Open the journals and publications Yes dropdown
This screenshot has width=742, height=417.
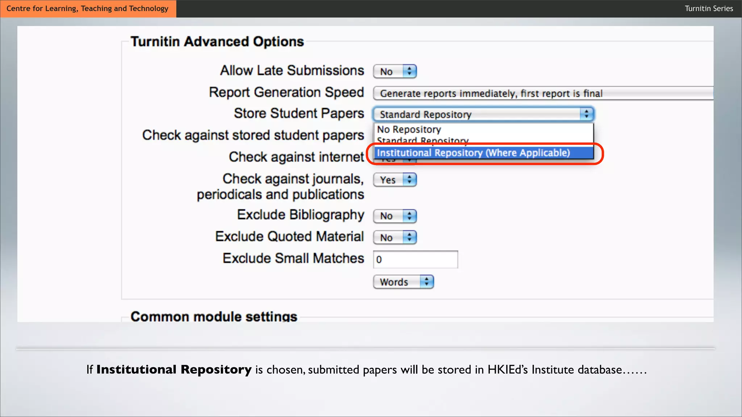click(x=389, y=180)
